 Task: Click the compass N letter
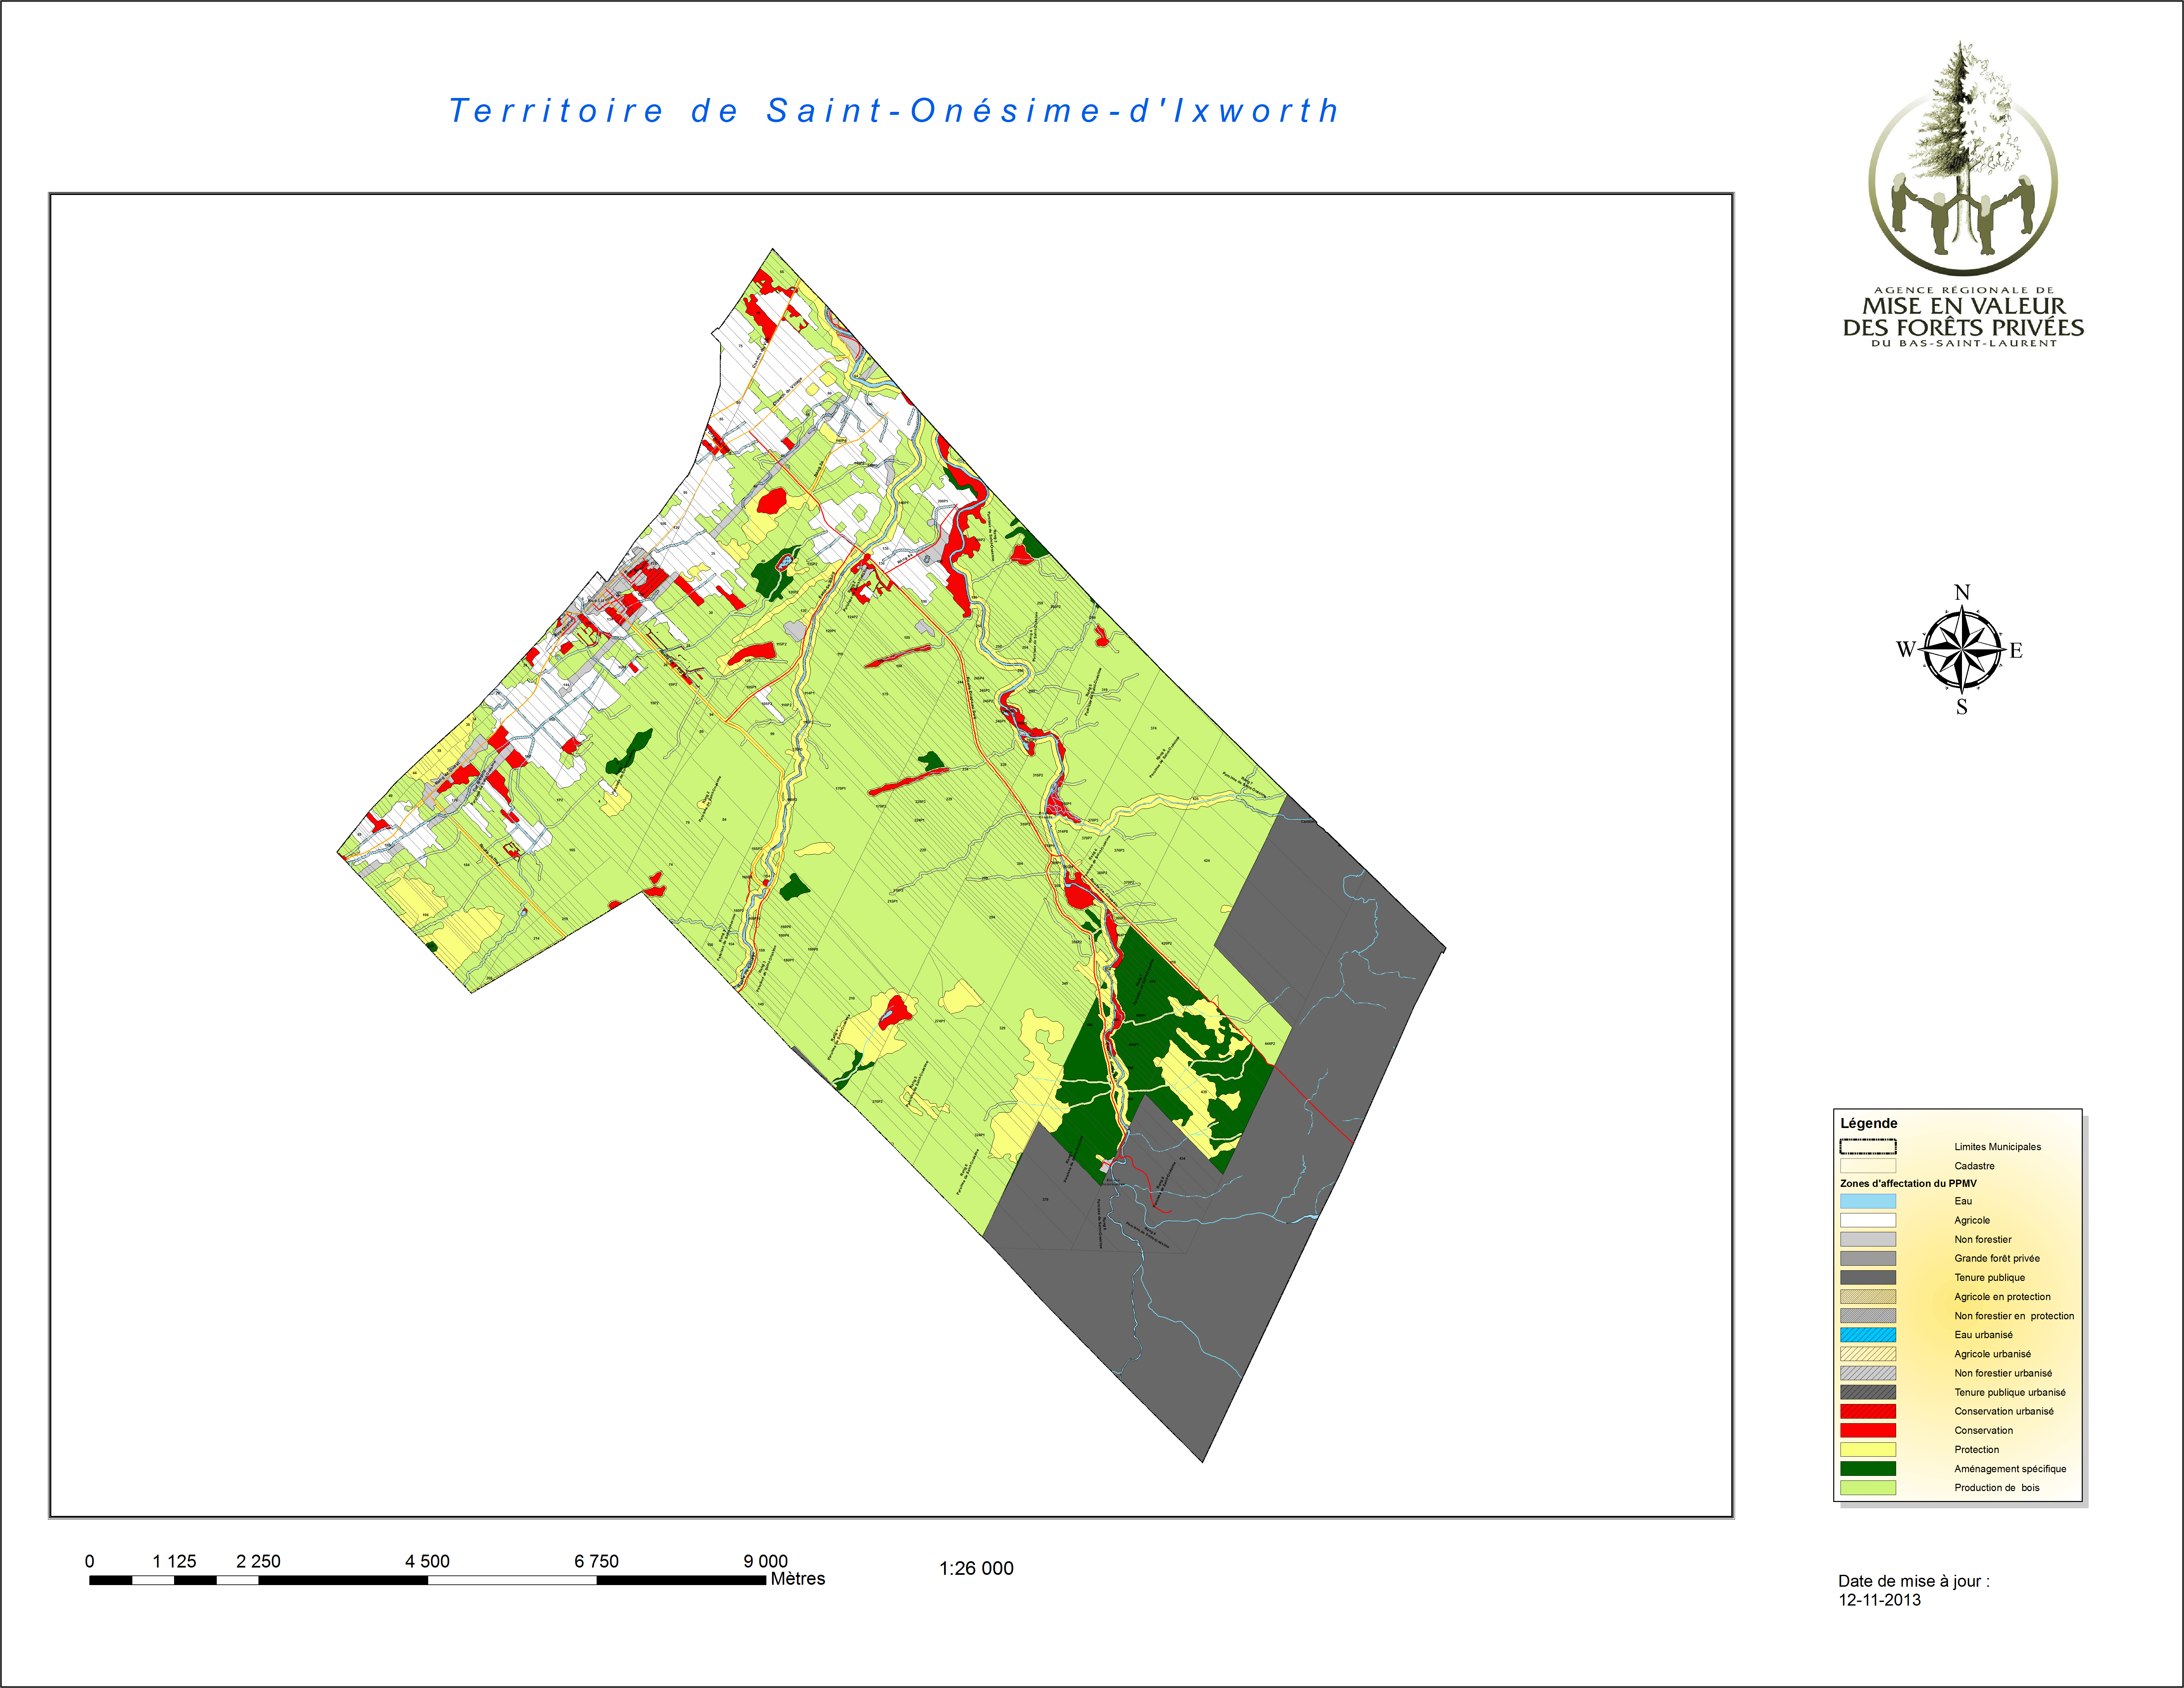pos(1962,592)
